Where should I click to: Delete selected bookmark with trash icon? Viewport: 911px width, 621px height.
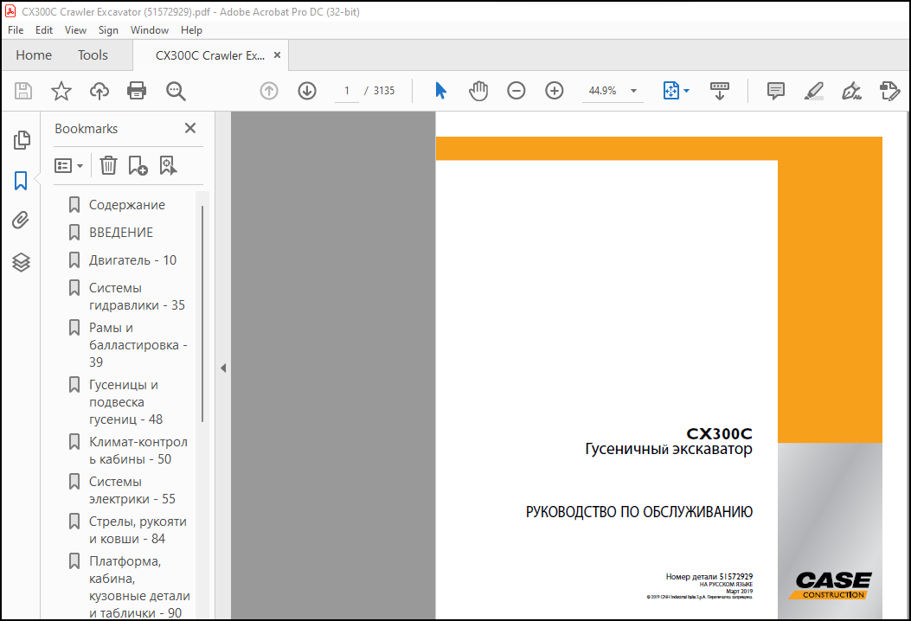click(x=108, y=165)
